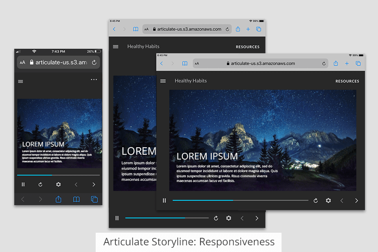This screenshot has height=252, width=378.
Task: Go to next slide in portrait tablet player
Action: (257, 218)
